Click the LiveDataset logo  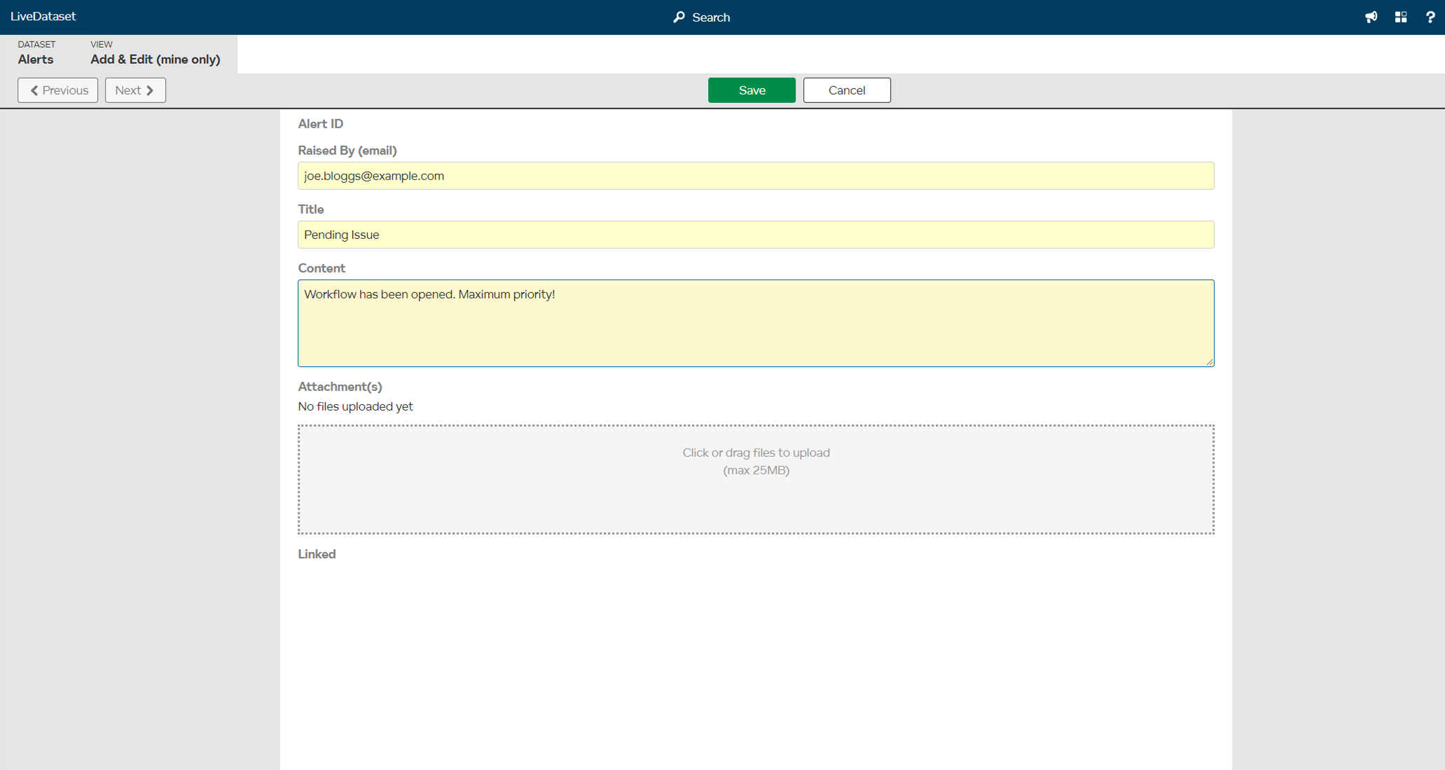point(43,16)
